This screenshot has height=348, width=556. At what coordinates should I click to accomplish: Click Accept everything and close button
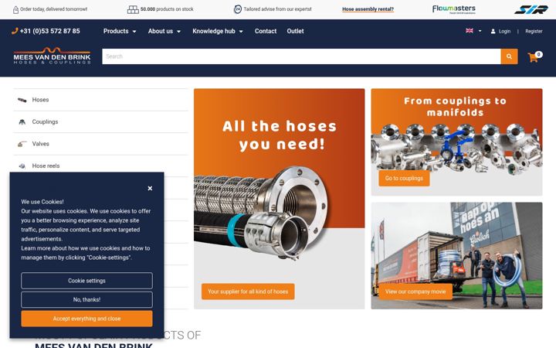click(x=86, y=319)
